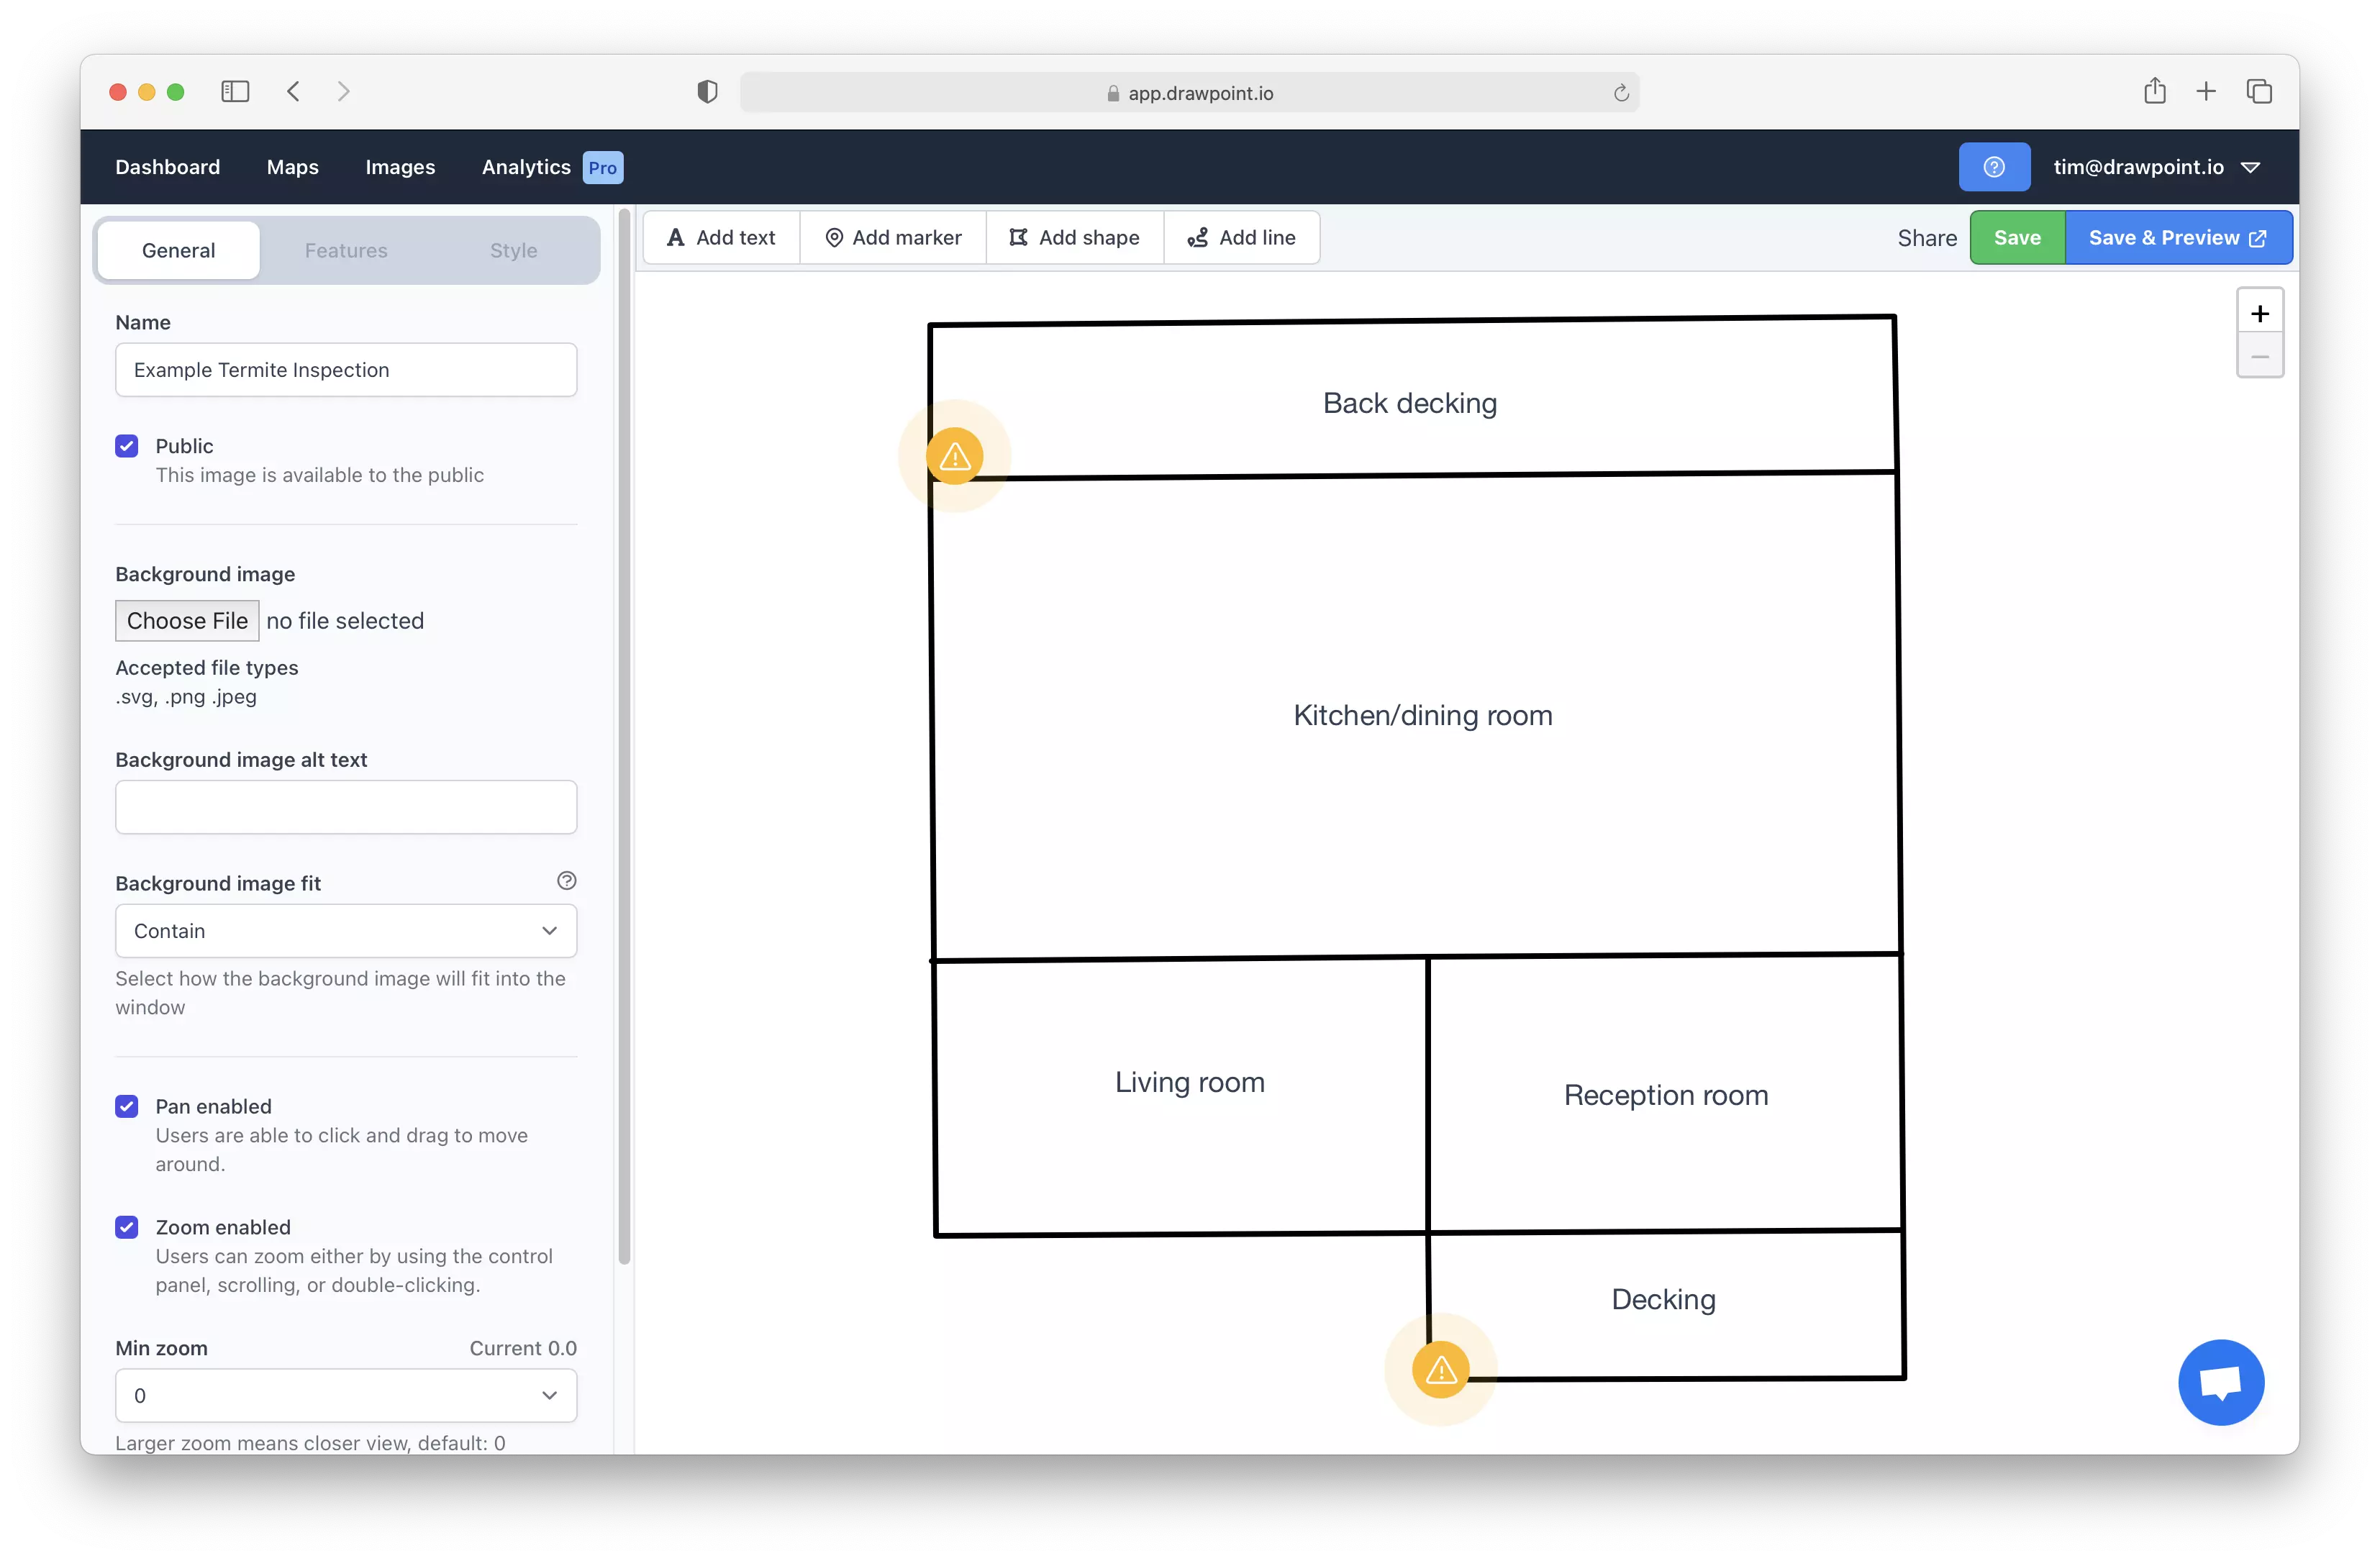This screenshot has width=2380, height=1561.
Task: Select the Add line tool
Action: coord(1242,237)
